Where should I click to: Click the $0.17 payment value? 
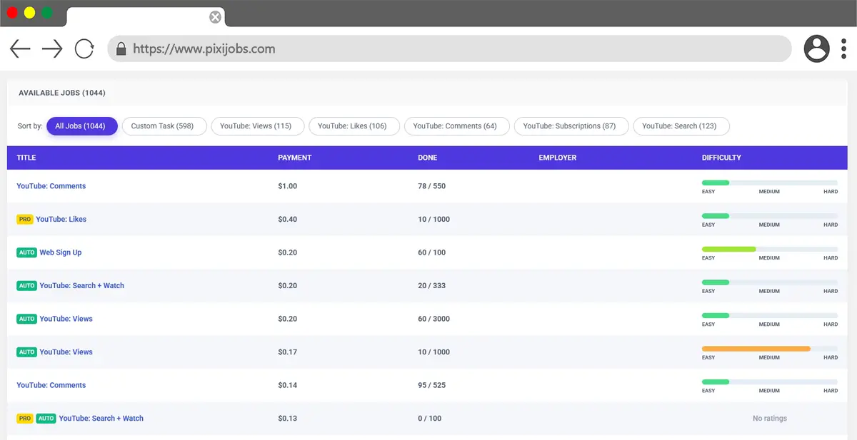tap(288, 352)
